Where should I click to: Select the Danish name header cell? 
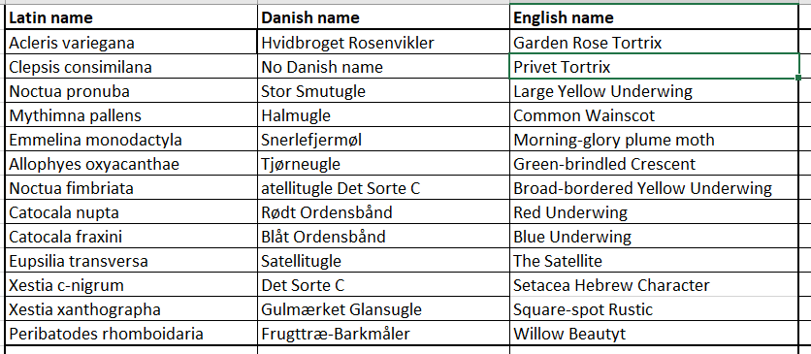tap(383, 17)
